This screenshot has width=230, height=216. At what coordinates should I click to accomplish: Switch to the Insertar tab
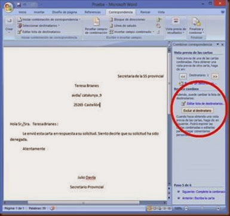39,12
